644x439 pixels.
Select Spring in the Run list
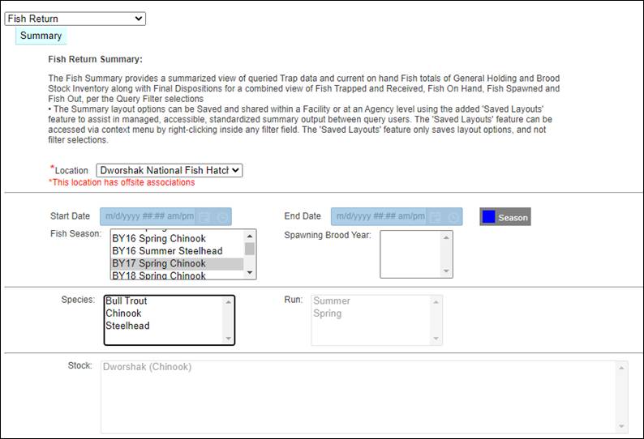[x=328, y=313]
